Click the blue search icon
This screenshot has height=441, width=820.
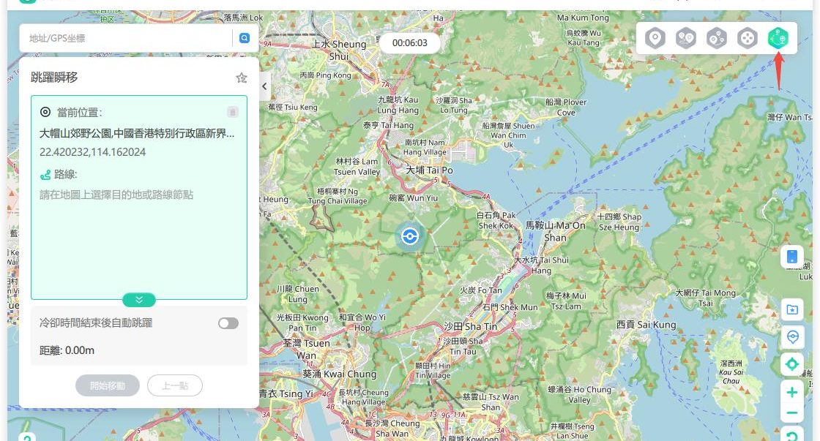pos(245,38)
